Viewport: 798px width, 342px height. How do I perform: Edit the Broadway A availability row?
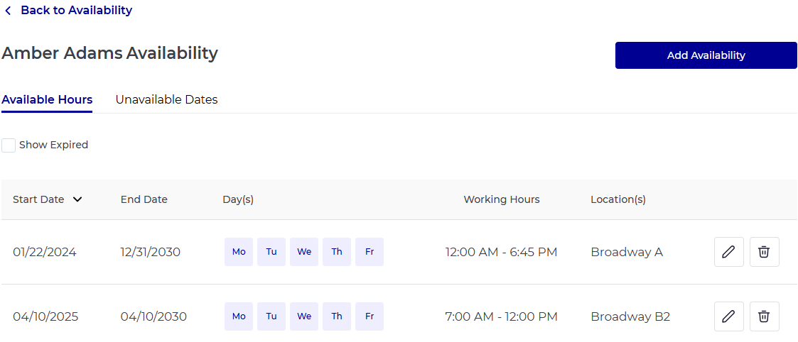[x=729, y=252]
